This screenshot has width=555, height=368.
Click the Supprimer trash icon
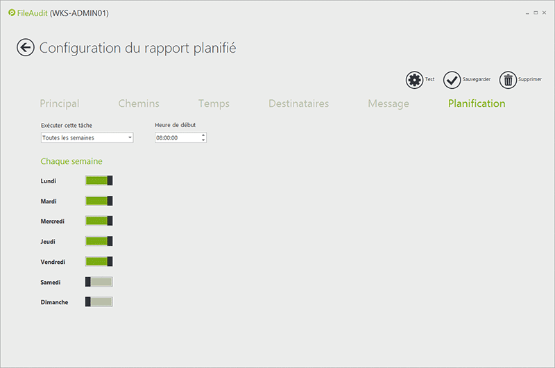tap(509, 80)
